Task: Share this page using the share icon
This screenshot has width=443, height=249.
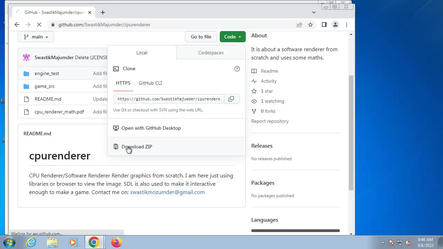Action: (x=299, y=25)
